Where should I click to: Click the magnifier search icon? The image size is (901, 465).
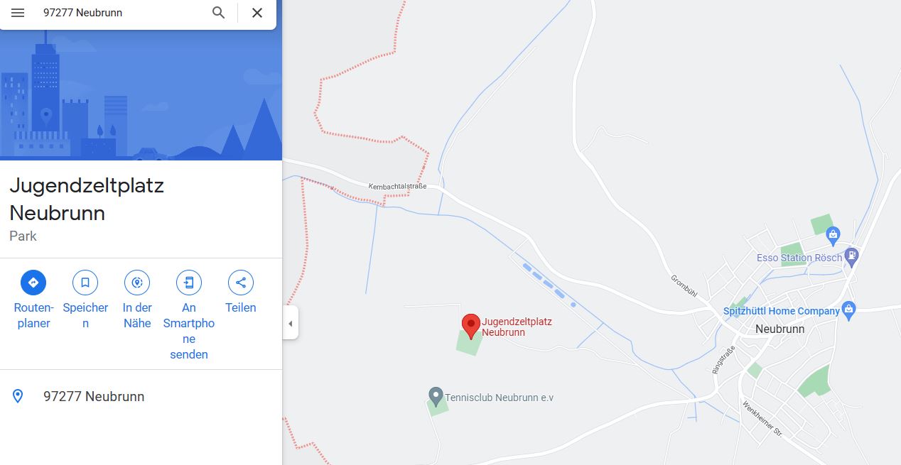tap(219, 13)
